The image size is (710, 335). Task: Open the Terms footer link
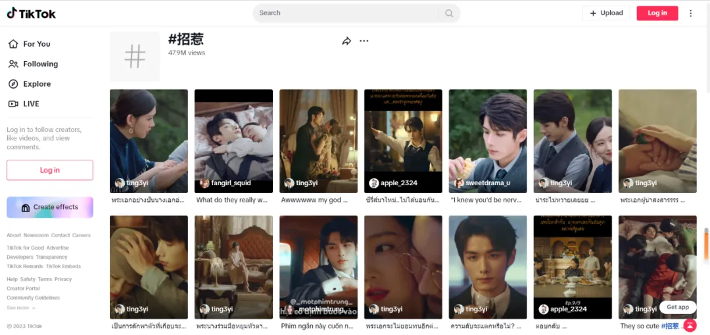pyautogui.click(x=45, y=279)
